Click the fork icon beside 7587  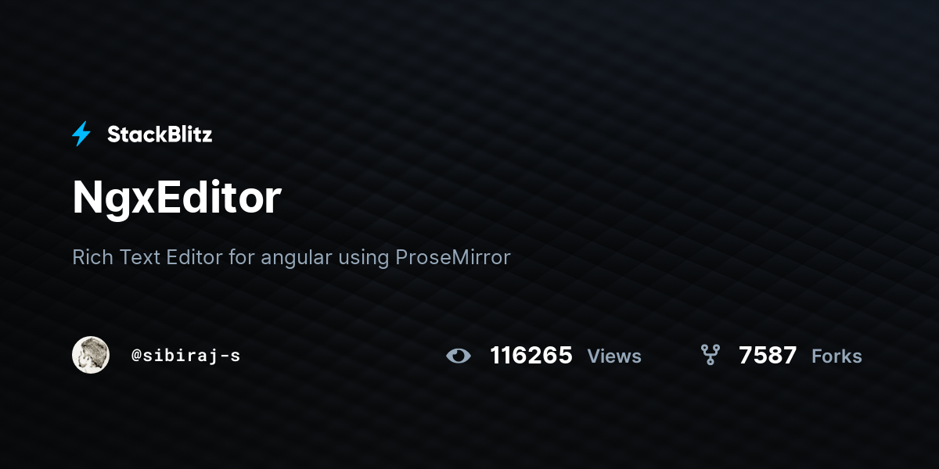[x=710, y=356]
